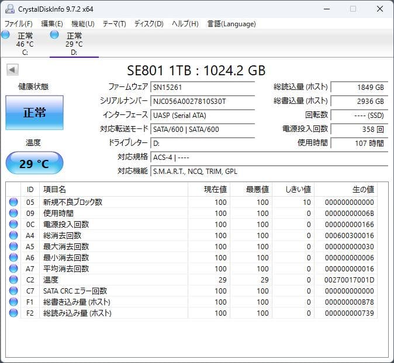Click raw value 00000000006B
This screenshot has width=394, height=363.
coord(349,213)
